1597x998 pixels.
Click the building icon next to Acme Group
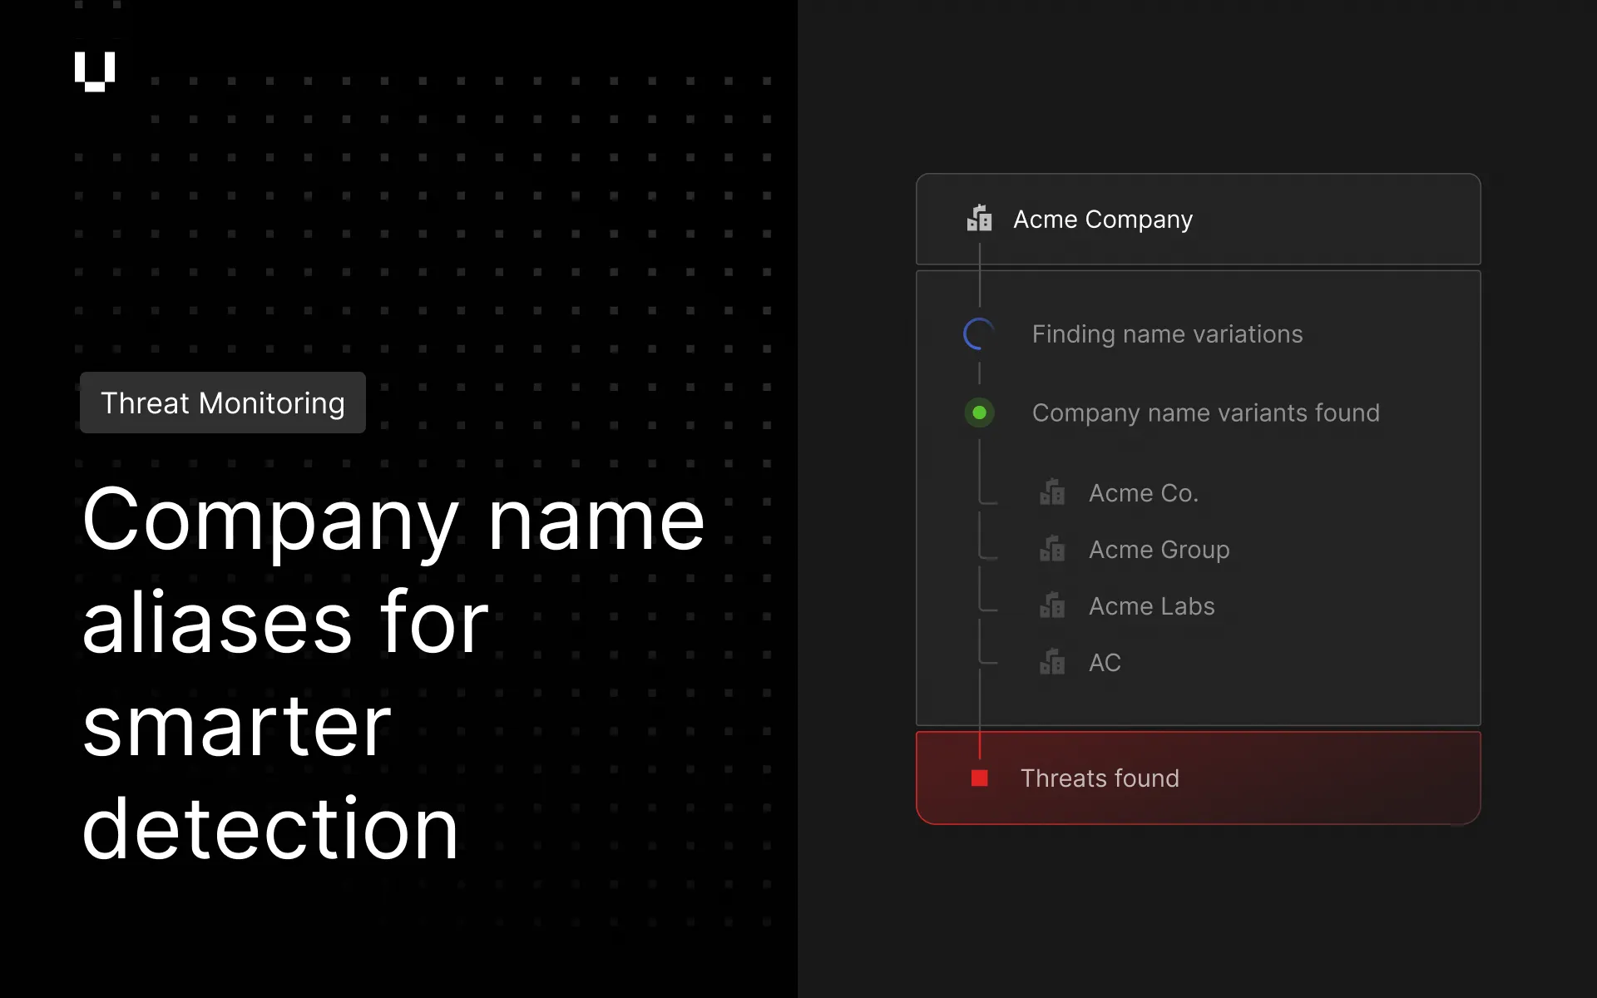point(1052,549)
